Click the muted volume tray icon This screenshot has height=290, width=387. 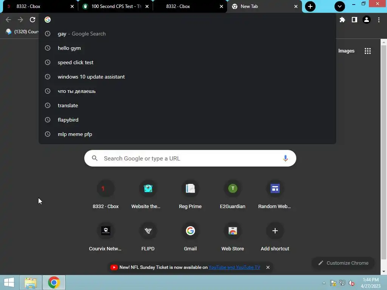coord(351,283)
